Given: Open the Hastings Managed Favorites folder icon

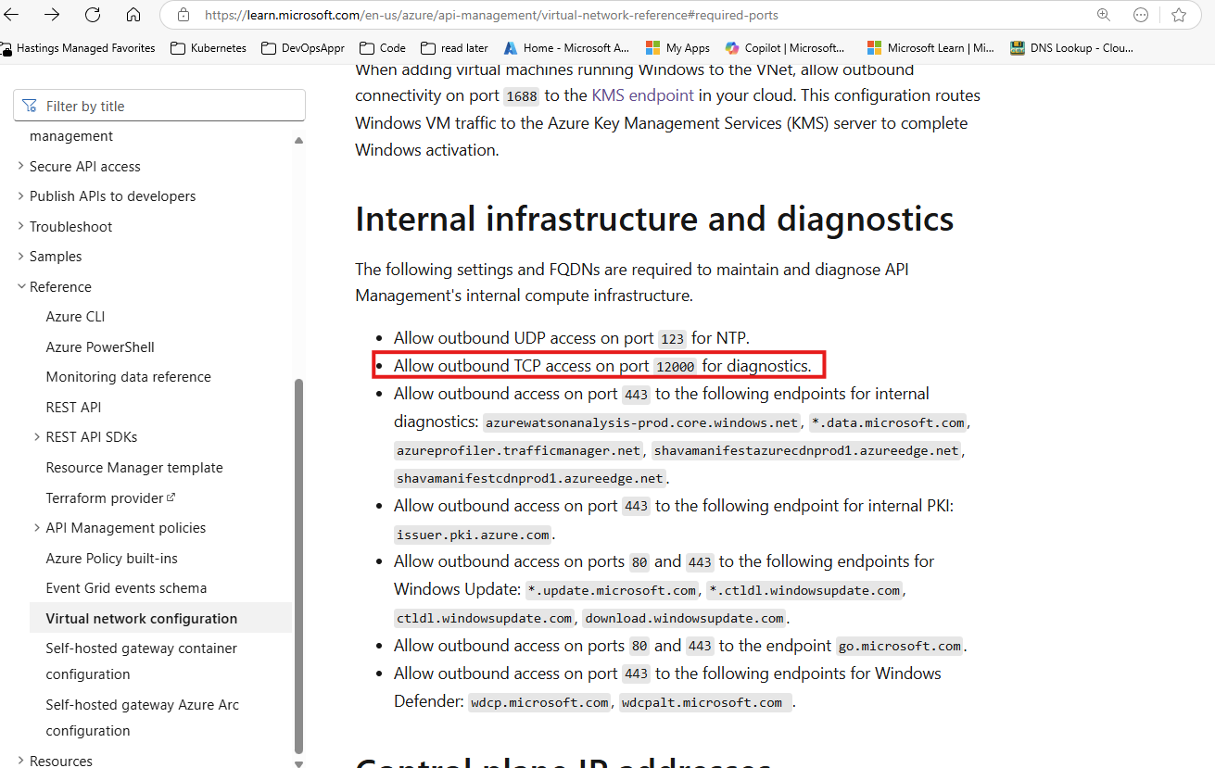Looking at the screenshot, I should tap(7, 47).
